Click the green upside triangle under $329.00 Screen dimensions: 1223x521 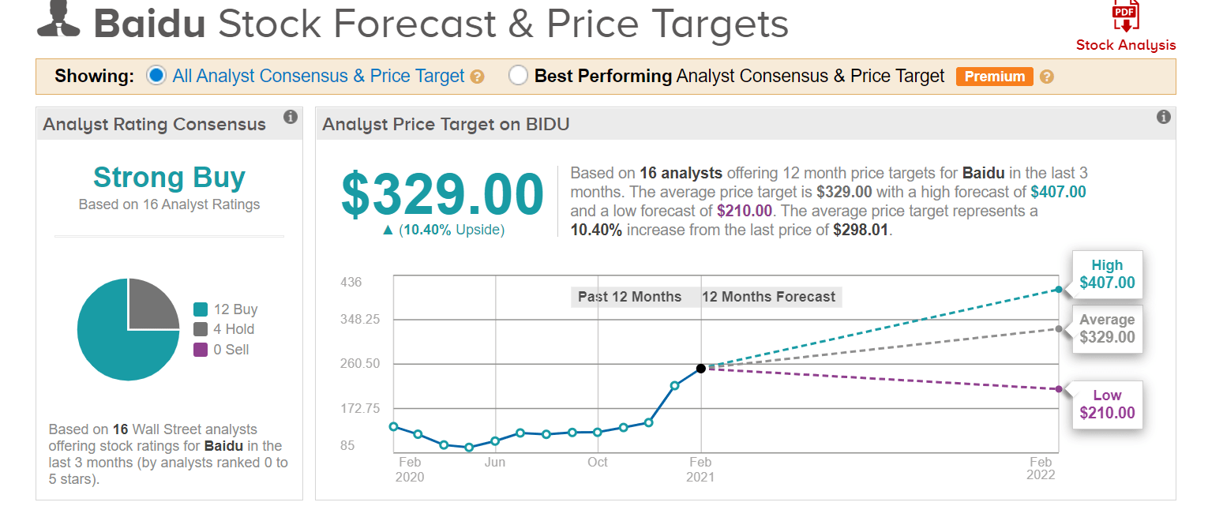(387, 230)
